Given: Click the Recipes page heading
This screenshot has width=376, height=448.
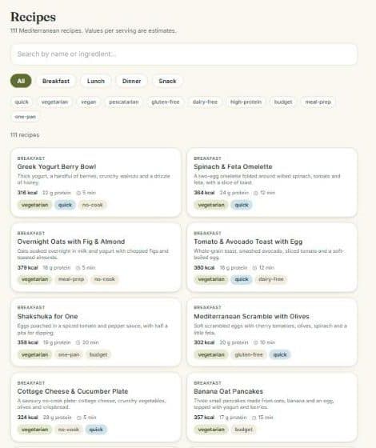Looking at the screenshot, I should click(33, 17).
